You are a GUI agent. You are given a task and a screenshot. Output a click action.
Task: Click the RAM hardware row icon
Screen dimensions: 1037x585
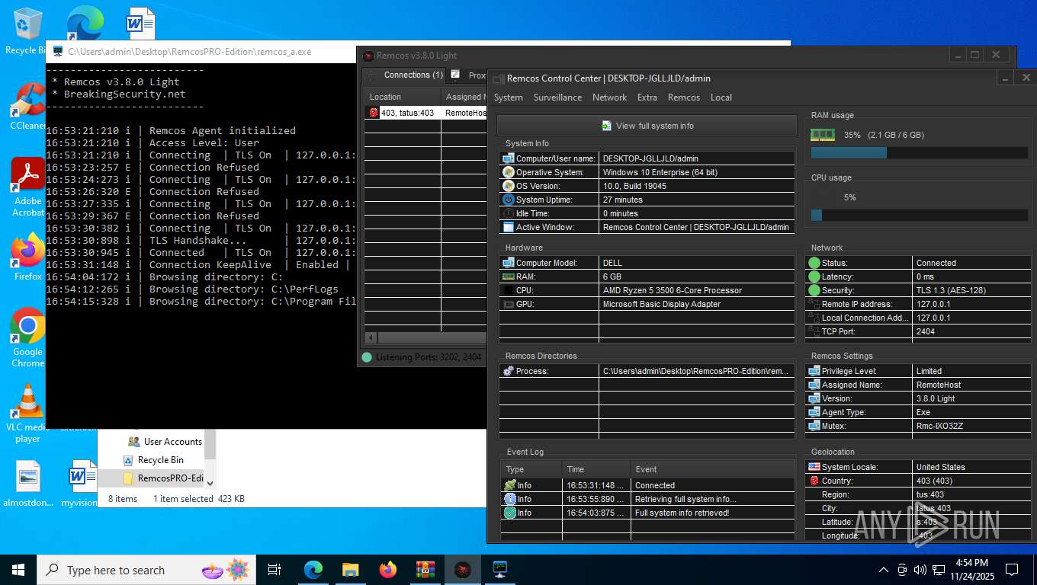coord(509,277)
